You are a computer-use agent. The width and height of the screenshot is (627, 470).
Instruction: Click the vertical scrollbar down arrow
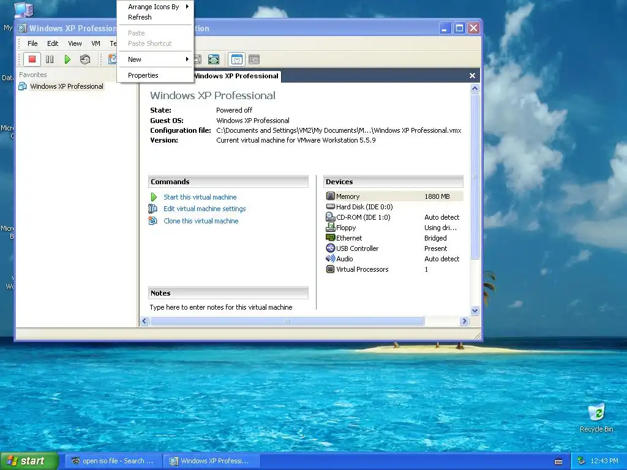475,310
